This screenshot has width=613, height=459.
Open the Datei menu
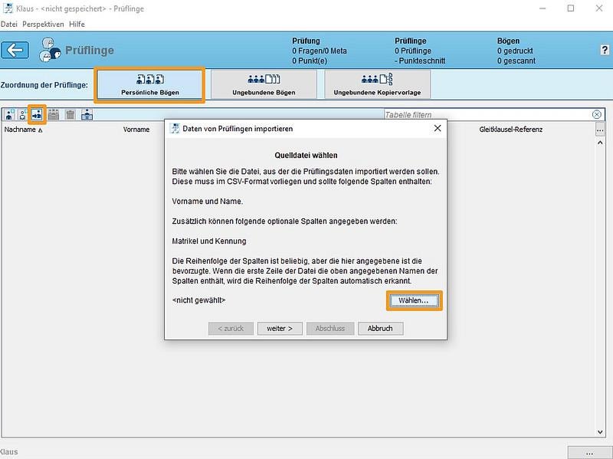(x=9, y=25)
